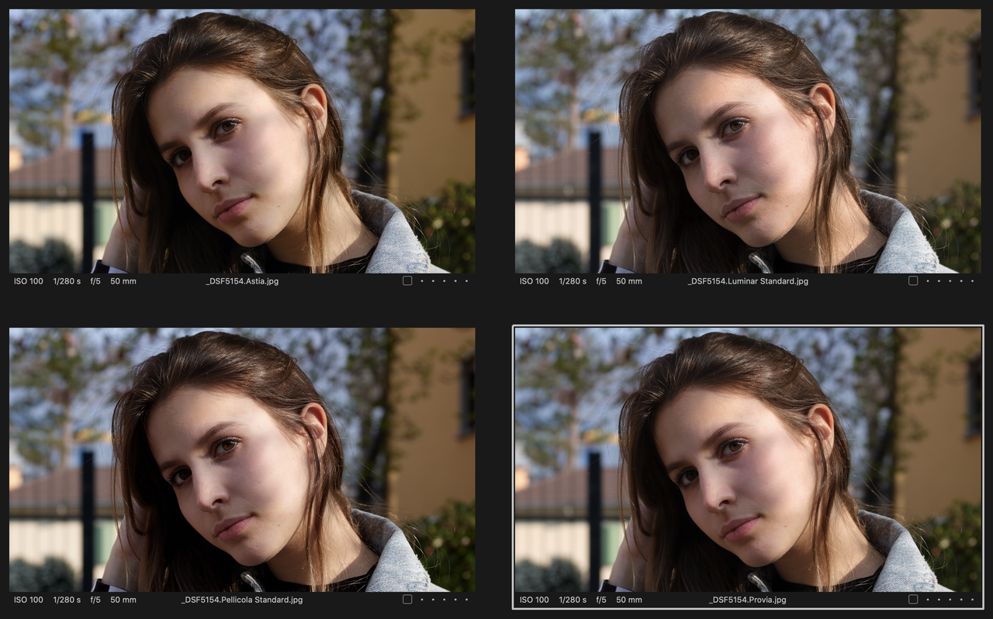
Task: Select the Pellicola Standard portrait thumbnail
Action: click(242, 460)
